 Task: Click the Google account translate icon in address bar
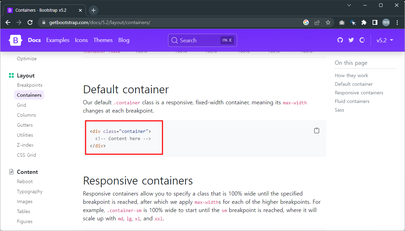306,22
